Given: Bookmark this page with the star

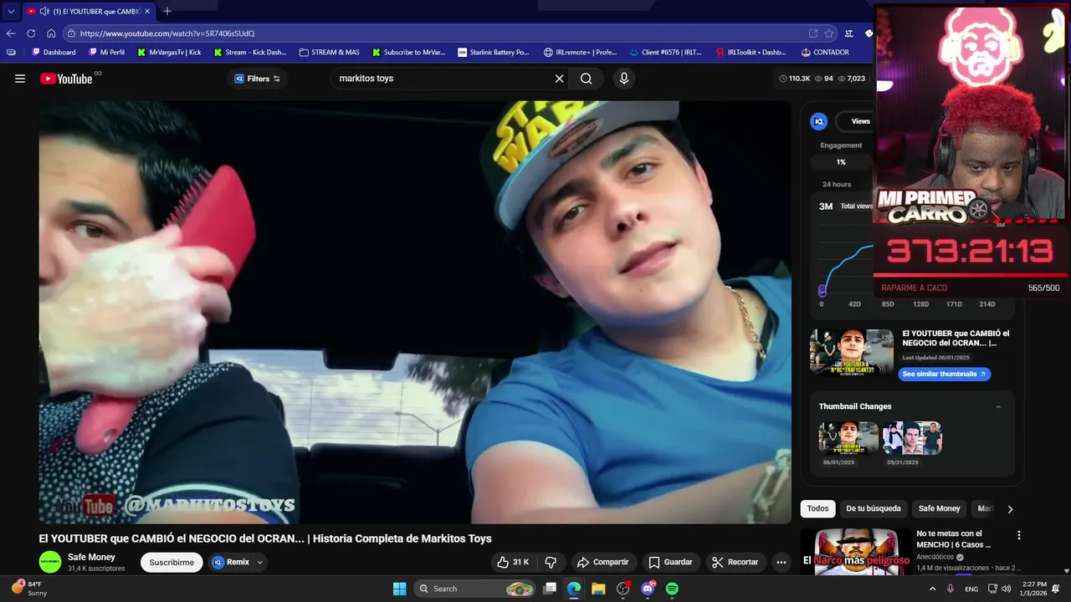Looking at the screenshot, I should tap(829, 33).
